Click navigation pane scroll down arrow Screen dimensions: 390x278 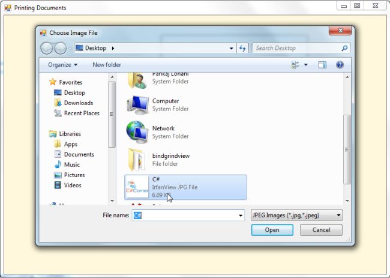tap(112, 201)
